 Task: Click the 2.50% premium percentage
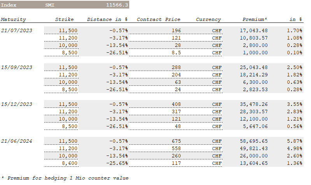[294, 67]
